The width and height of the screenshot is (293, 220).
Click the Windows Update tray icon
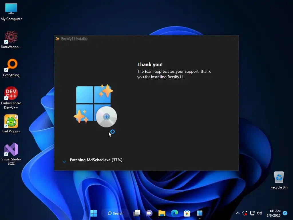(x=245, y=213)
